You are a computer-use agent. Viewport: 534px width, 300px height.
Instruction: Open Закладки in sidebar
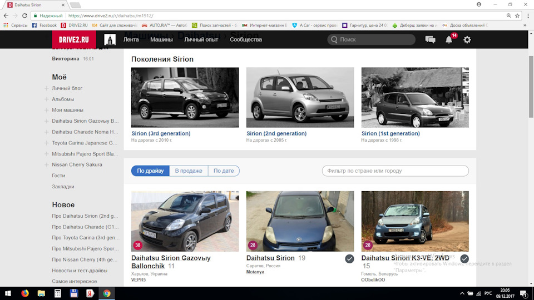point(63,187)
